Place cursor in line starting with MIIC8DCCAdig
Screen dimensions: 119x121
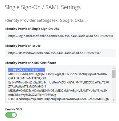(x=58, y=74)
